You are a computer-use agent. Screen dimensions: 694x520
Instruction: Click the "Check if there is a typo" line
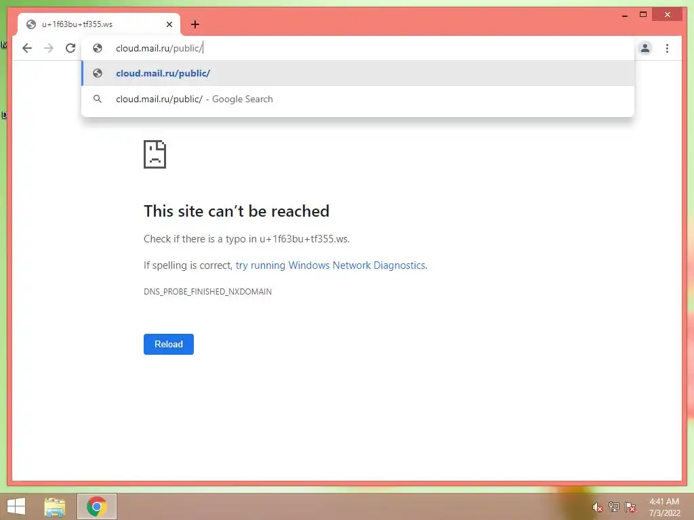pyautogui.click(x=247, y=239)
